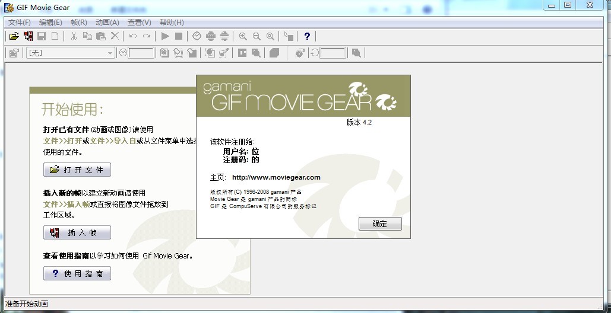Screen dimensions: 611x313
Task: Click the frame delay input field beside clock
Action: click(141, 53)
